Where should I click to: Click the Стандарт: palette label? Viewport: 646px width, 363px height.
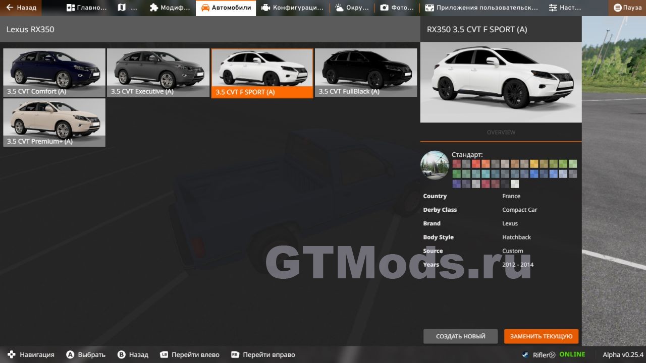click(x=467, y=155)
